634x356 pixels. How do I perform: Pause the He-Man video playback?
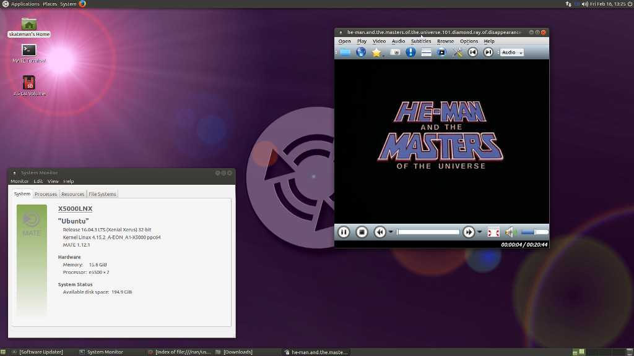[344, 232]
